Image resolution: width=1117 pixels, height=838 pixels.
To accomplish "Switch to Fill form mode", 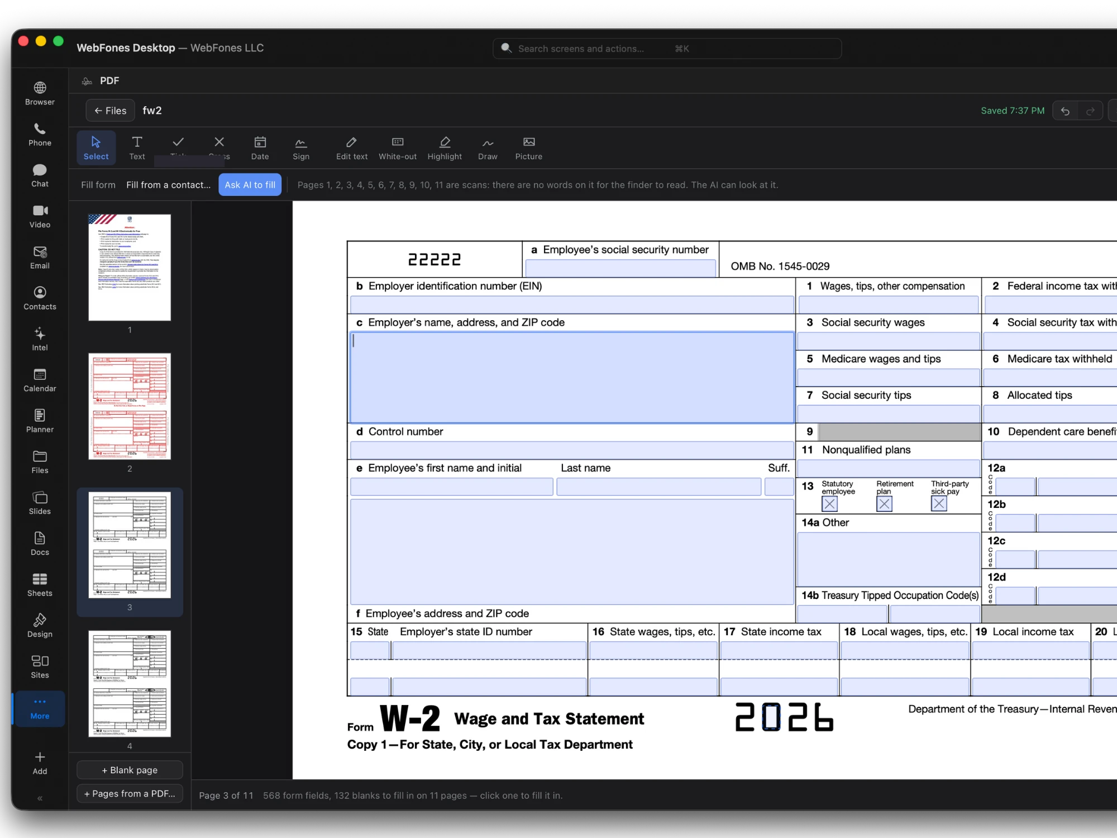I will click(x=98, y=185).
